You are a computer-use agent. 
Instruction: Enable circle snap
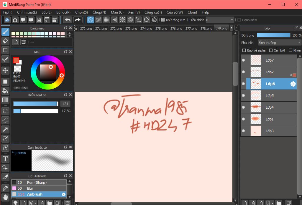pos(130,20)
